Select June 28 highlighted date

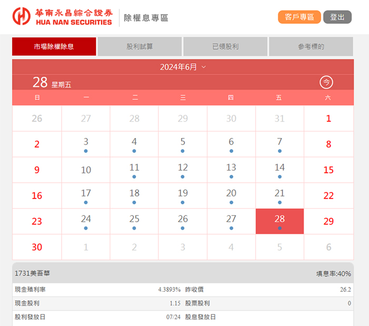pos(279,221)
